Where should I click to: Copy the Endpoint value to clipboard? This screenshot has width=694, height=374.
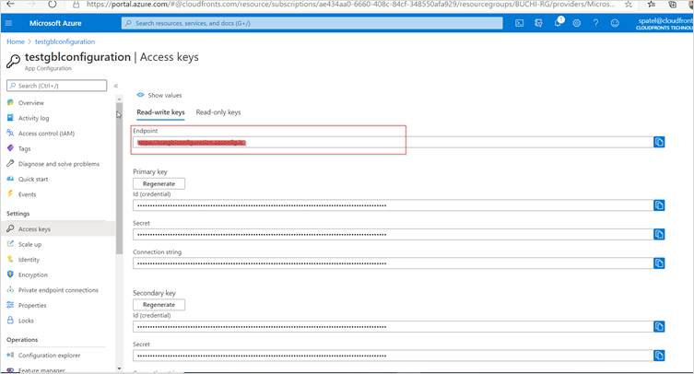coord(659,142)
